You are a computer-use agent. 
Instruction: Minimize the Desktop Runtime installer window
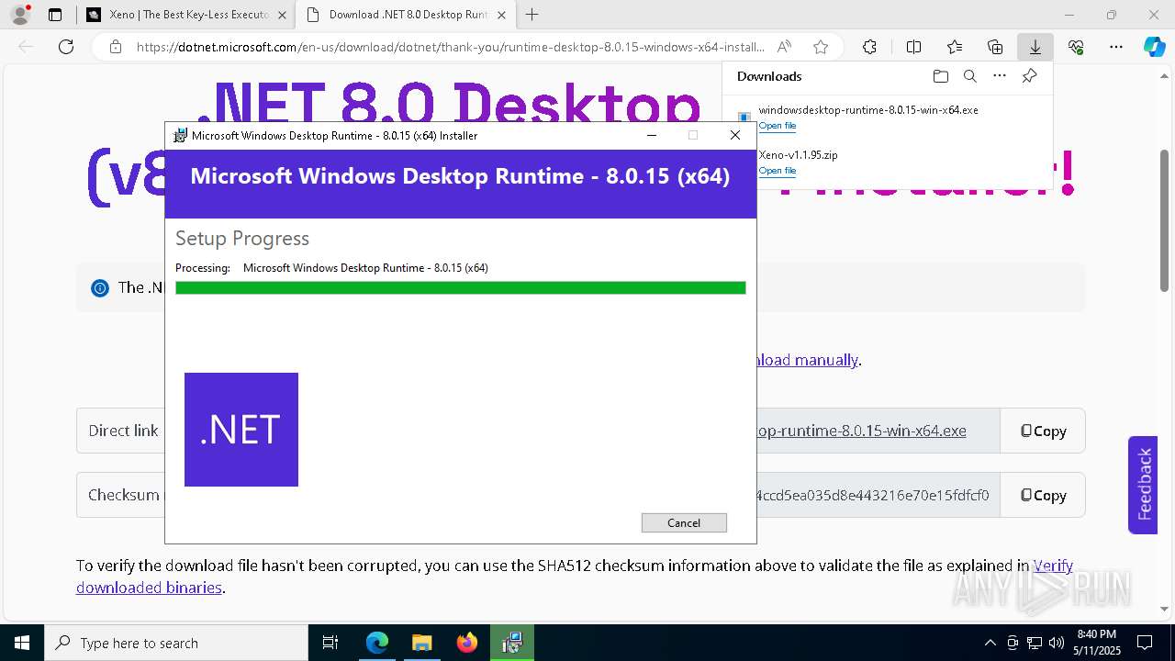click(x=652, y=135)
